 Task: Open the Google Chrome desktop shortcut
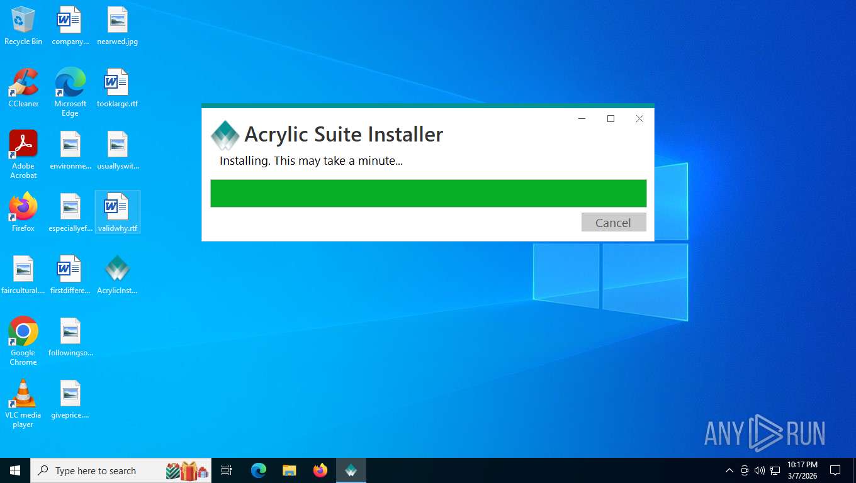click(23, 341)
